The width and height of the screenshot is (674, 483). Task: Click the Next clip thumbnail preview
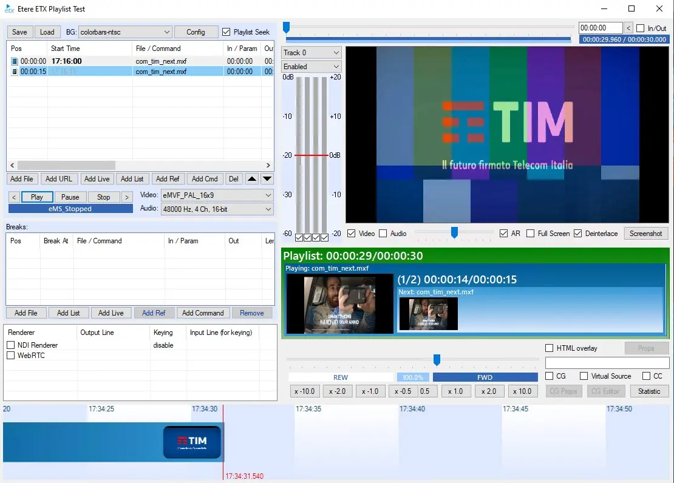coord(428,314)
